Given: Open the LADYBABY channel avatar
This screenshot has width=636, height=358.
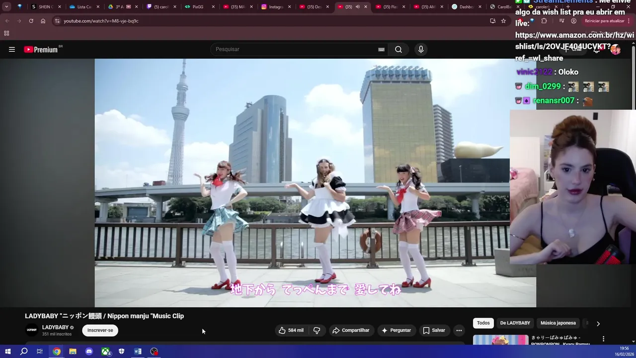Looking at the screenshot, I should click(x=32, y=330).
